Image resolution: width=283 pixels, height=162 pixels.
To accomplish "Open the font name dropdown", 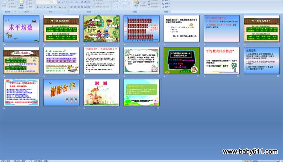I will click(50, 2).
